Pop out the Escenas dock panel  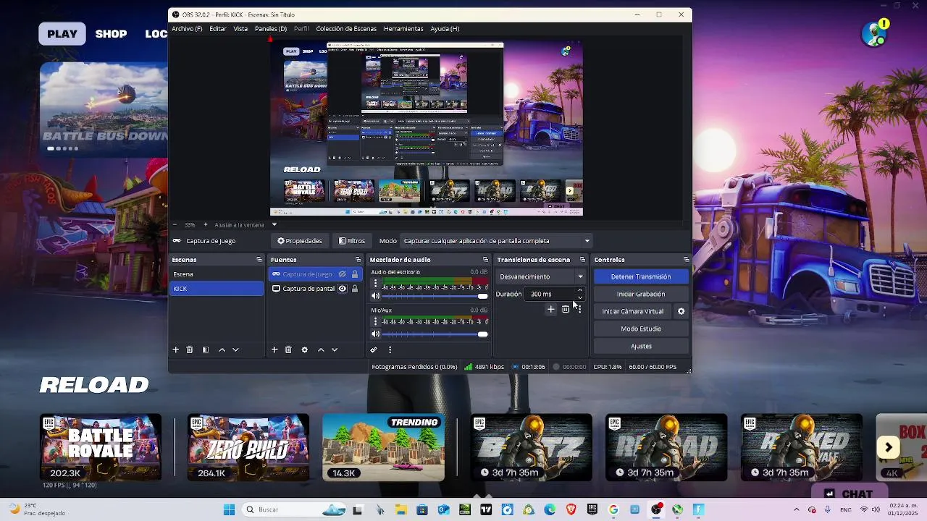click(259, 260)
